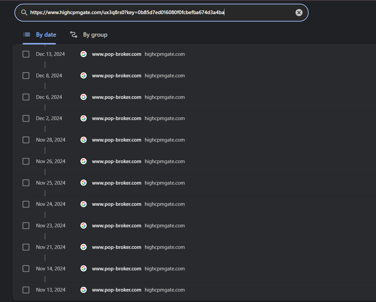Click Google favicon on Dec 2, 2024 row
The width and height of the screenshot is (376, 302).
coord(84,118)
